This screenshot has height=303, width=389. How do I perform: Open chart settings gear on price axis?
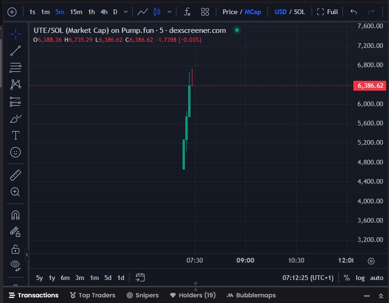(371, 261)
